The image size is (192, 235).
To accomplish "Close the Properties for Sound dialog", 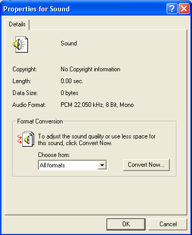I will 184,8.
